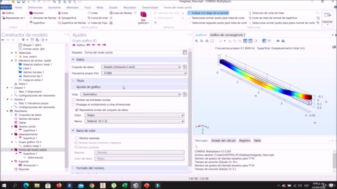
Task: Click zoom out icon in graphics toolbar
Action: (x=202, y=41)
